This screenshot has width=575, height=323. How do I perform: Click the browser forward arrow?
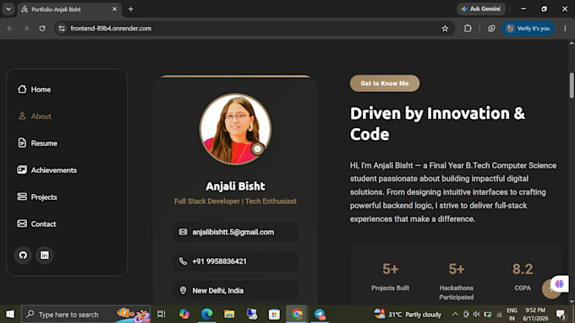pyautogui.click(x=25, y=28)
